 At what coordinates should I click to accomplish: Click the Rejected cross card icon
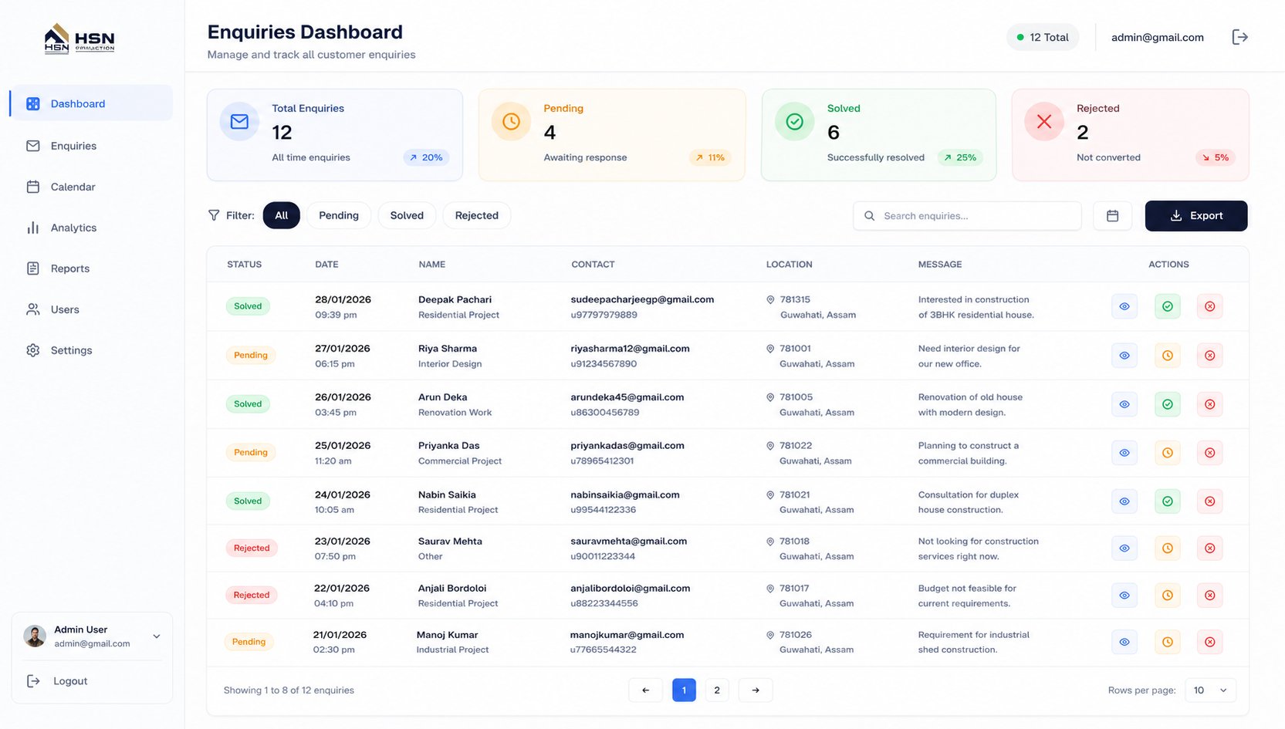coord(1043,122)
